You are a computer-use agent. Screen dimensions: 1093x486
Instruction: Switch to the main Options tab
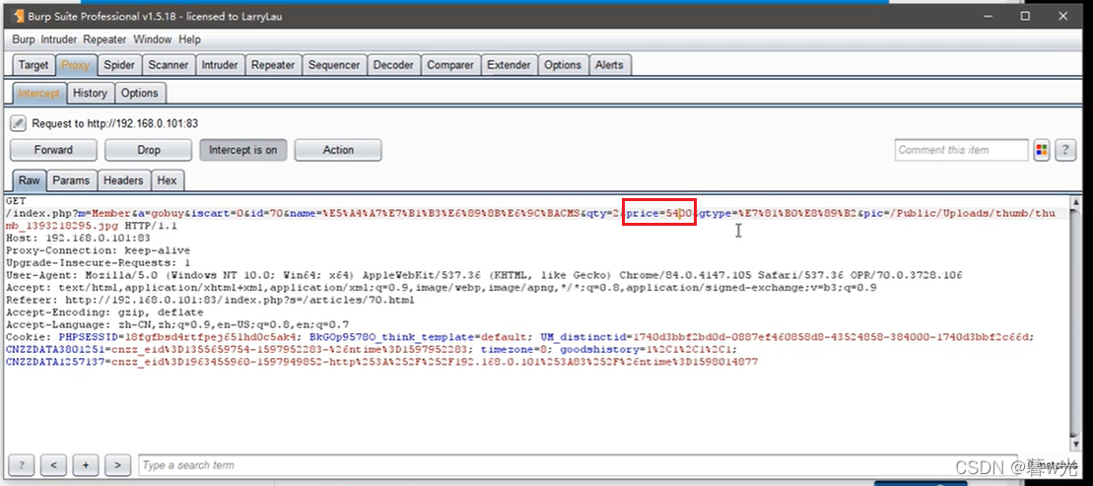563,65
